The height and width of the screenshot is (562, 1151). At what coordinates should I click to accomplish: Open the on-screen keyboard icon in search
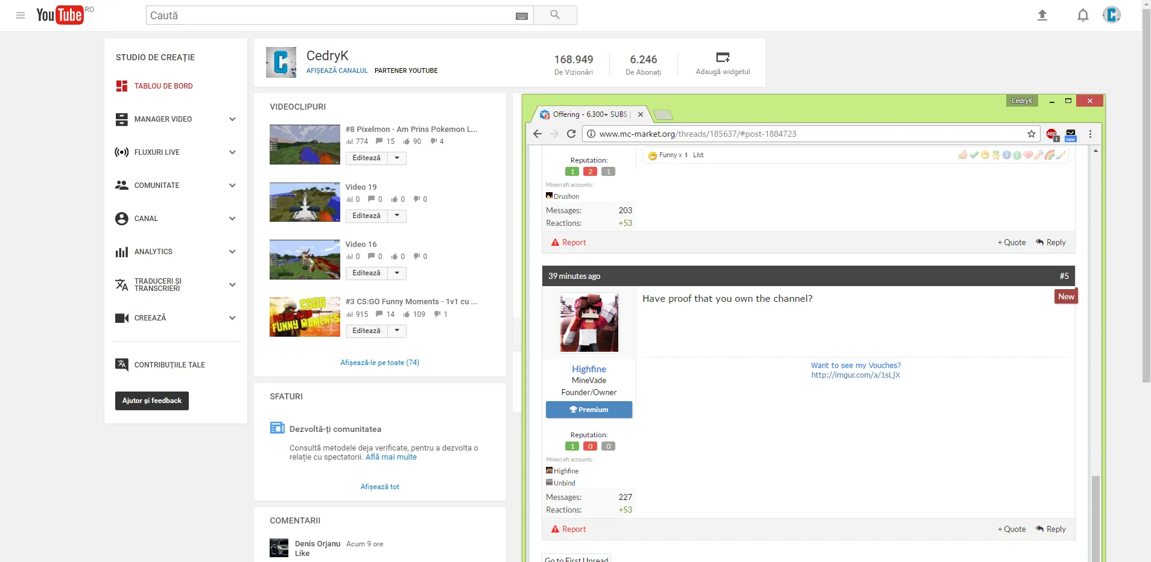[x=522, y=16]
